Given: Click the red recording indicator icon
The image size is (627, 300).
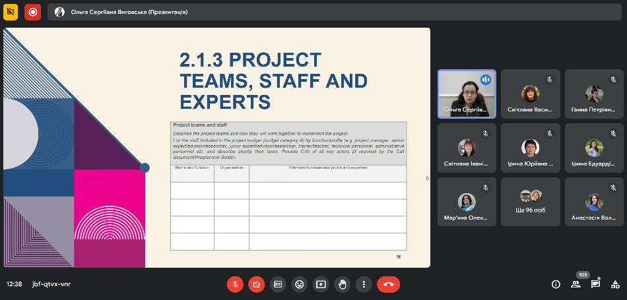Looking at the screenshot, I should point(33,12).
